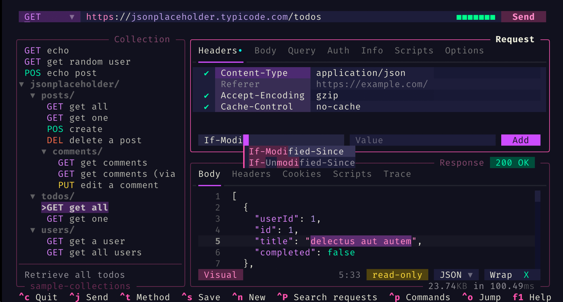Click Add to insert the header

(520, 140)
